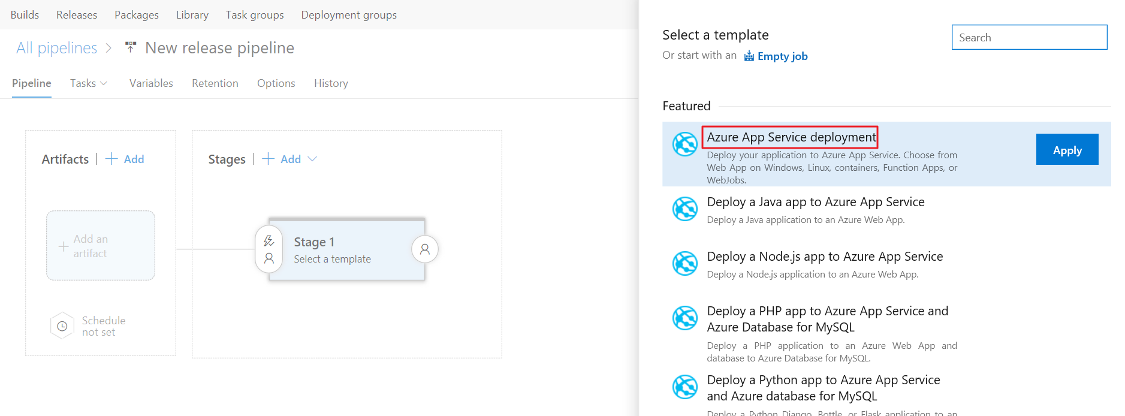Click the Add an artifact placeholder box
Viewport: 1125px width, 416px height.
(x=101, y=246)
